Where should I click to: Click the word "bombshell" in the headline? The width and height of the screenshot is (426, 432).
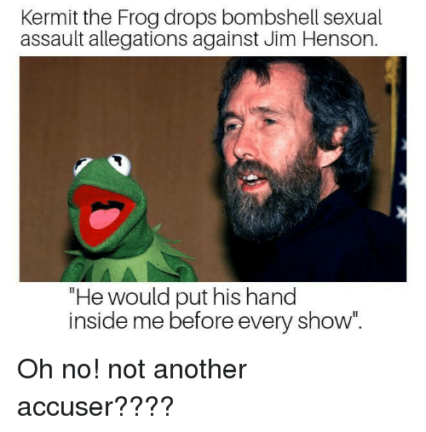(268, 18)
